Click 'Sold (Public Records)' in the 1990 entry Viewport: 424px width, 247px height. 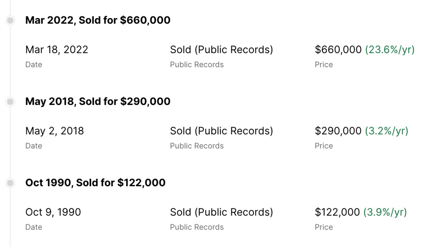click(x=222, y=212)
